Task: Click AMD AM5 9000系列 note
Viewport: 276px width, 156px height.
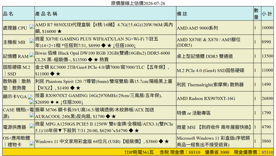Action: (x=197, y=28)
